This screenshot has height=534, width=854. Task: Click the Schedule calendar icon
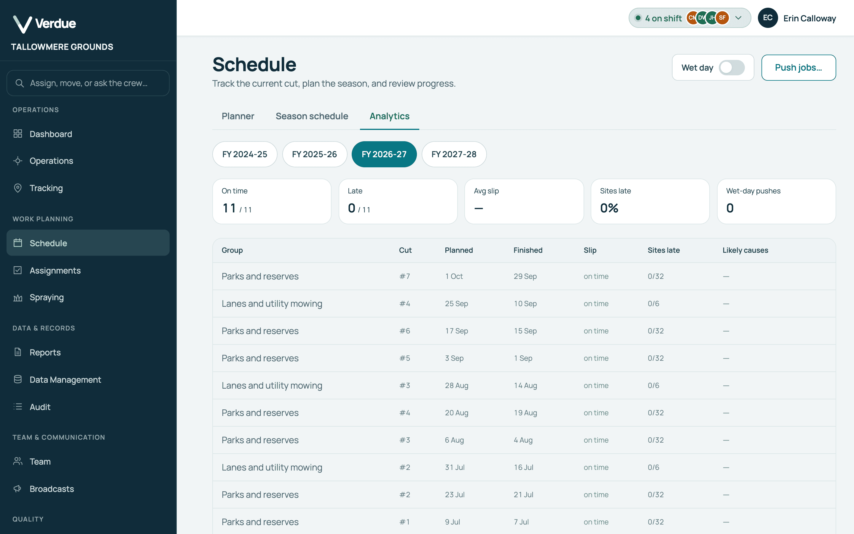[x=18, y=243]
